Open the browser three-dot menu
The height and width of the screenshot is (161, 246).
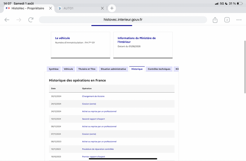(x=239, y=20)
